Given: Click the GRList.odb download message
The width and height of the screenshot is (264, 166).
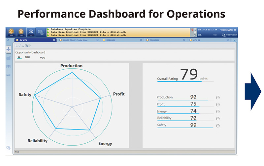Looking at the screenshot, I should 88,35.
